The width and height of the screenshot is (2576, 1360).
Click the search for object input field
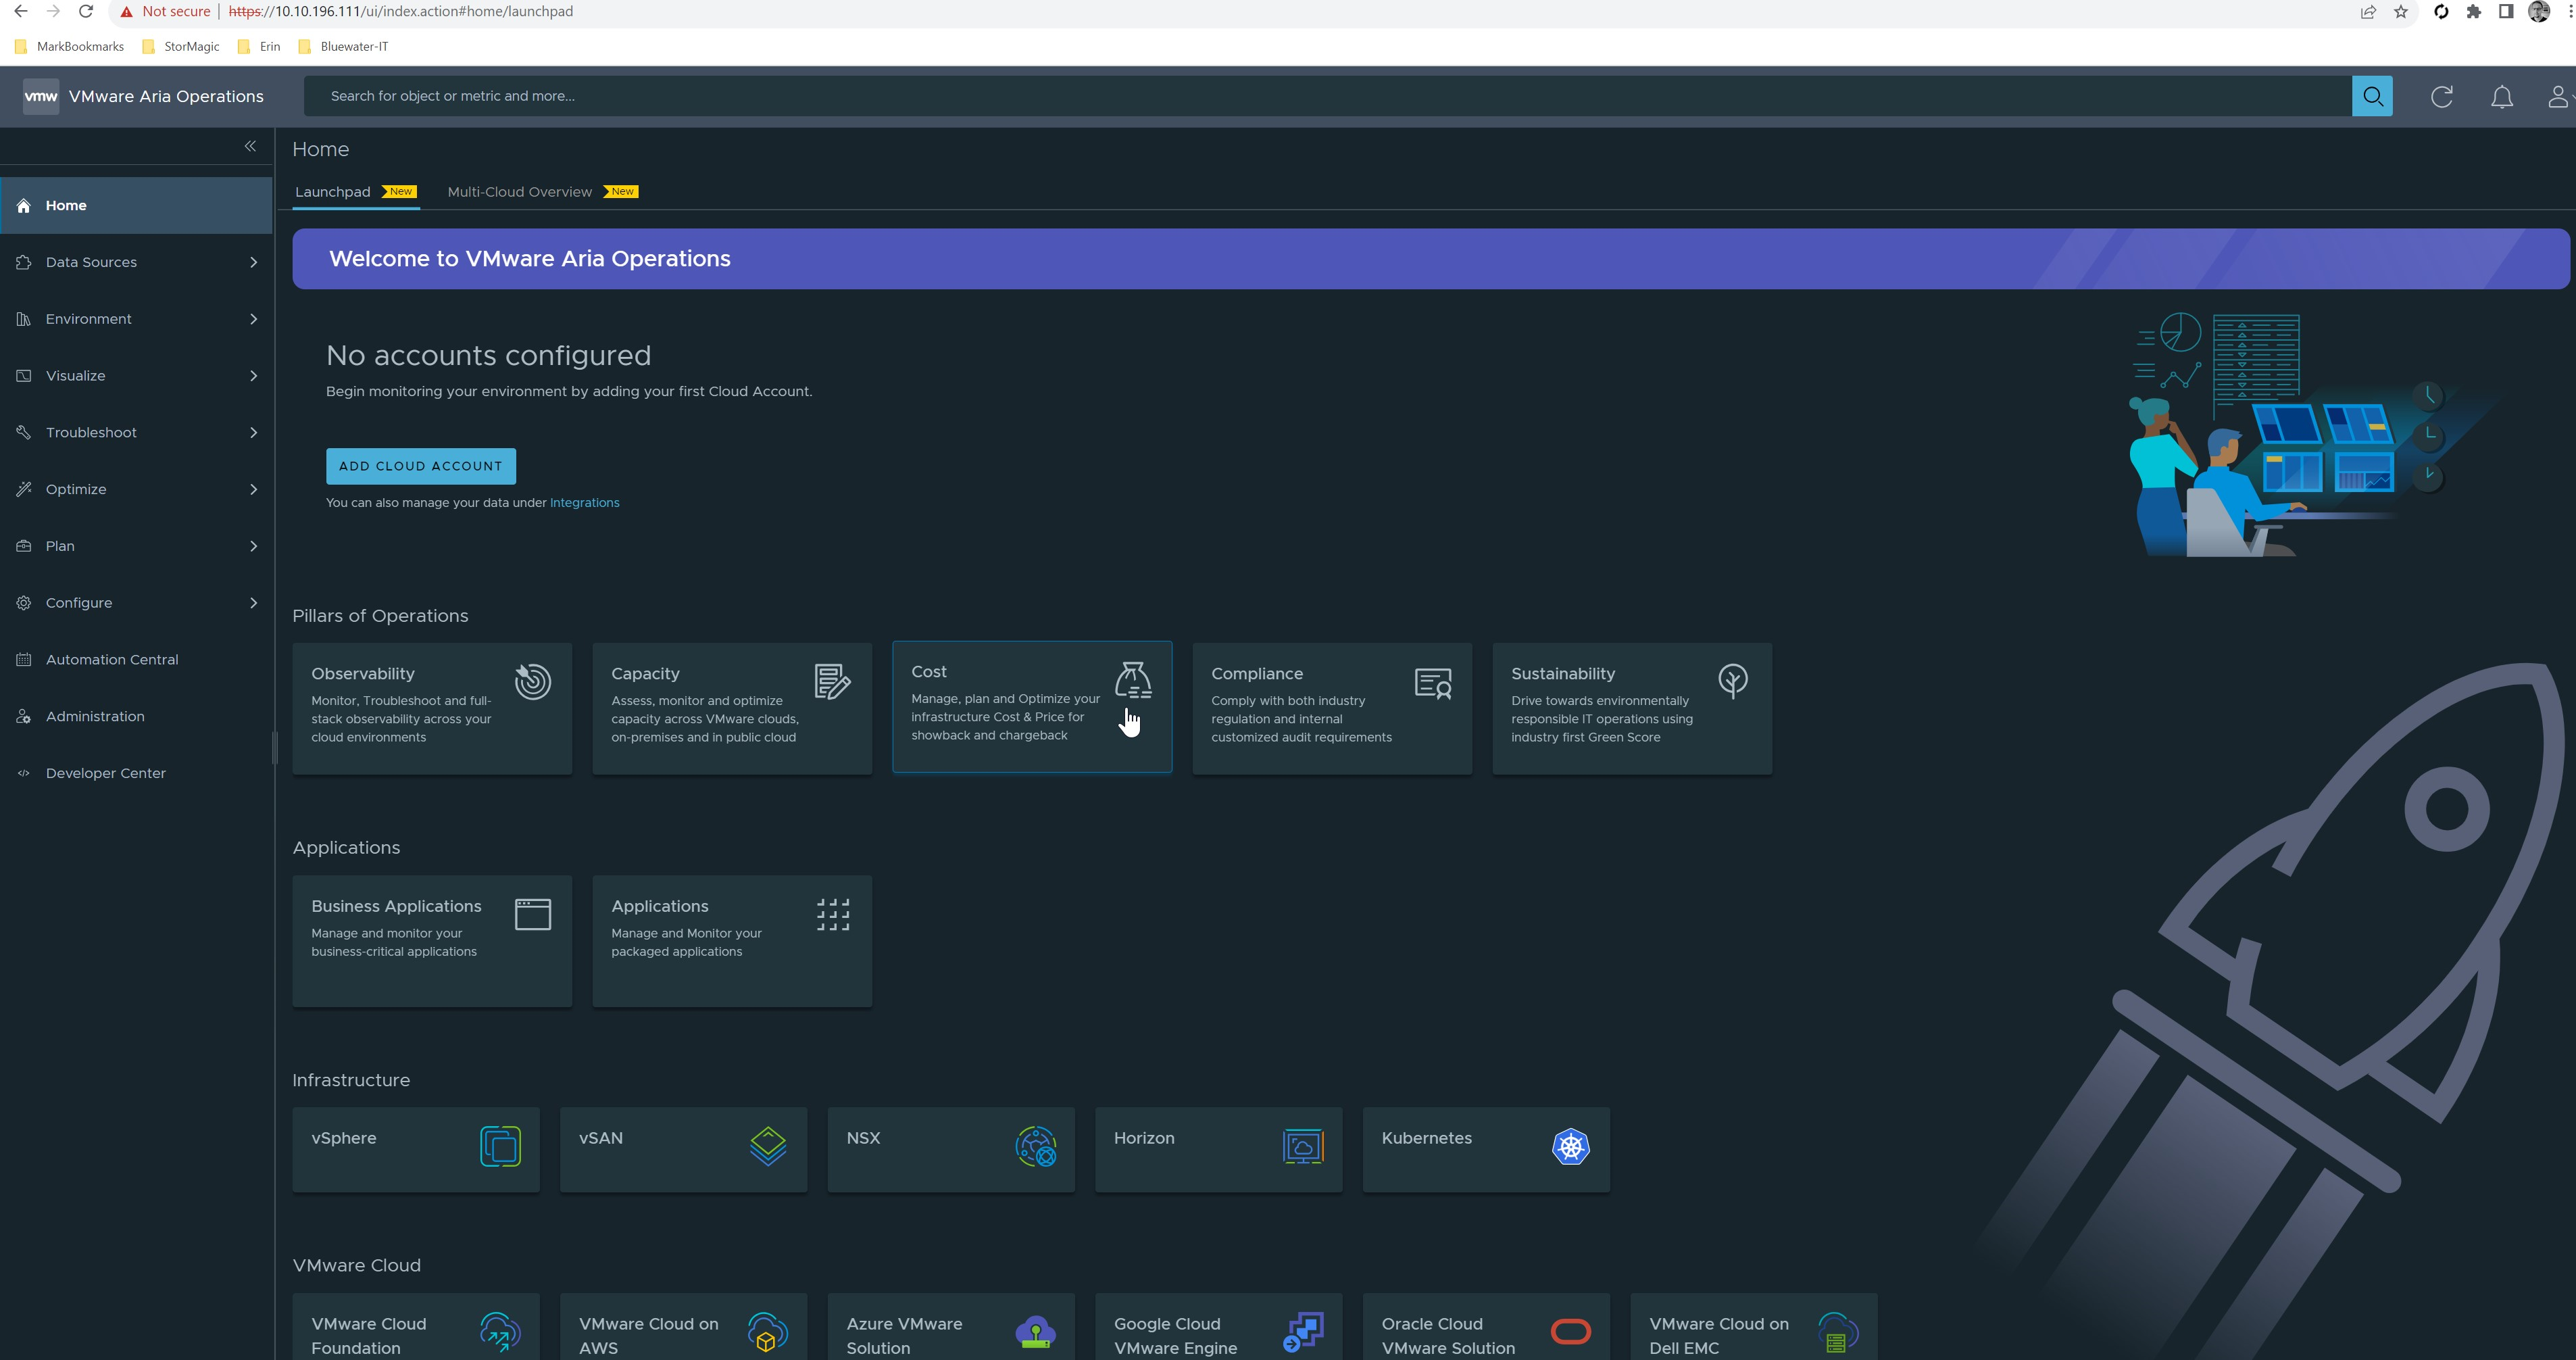1327,96
